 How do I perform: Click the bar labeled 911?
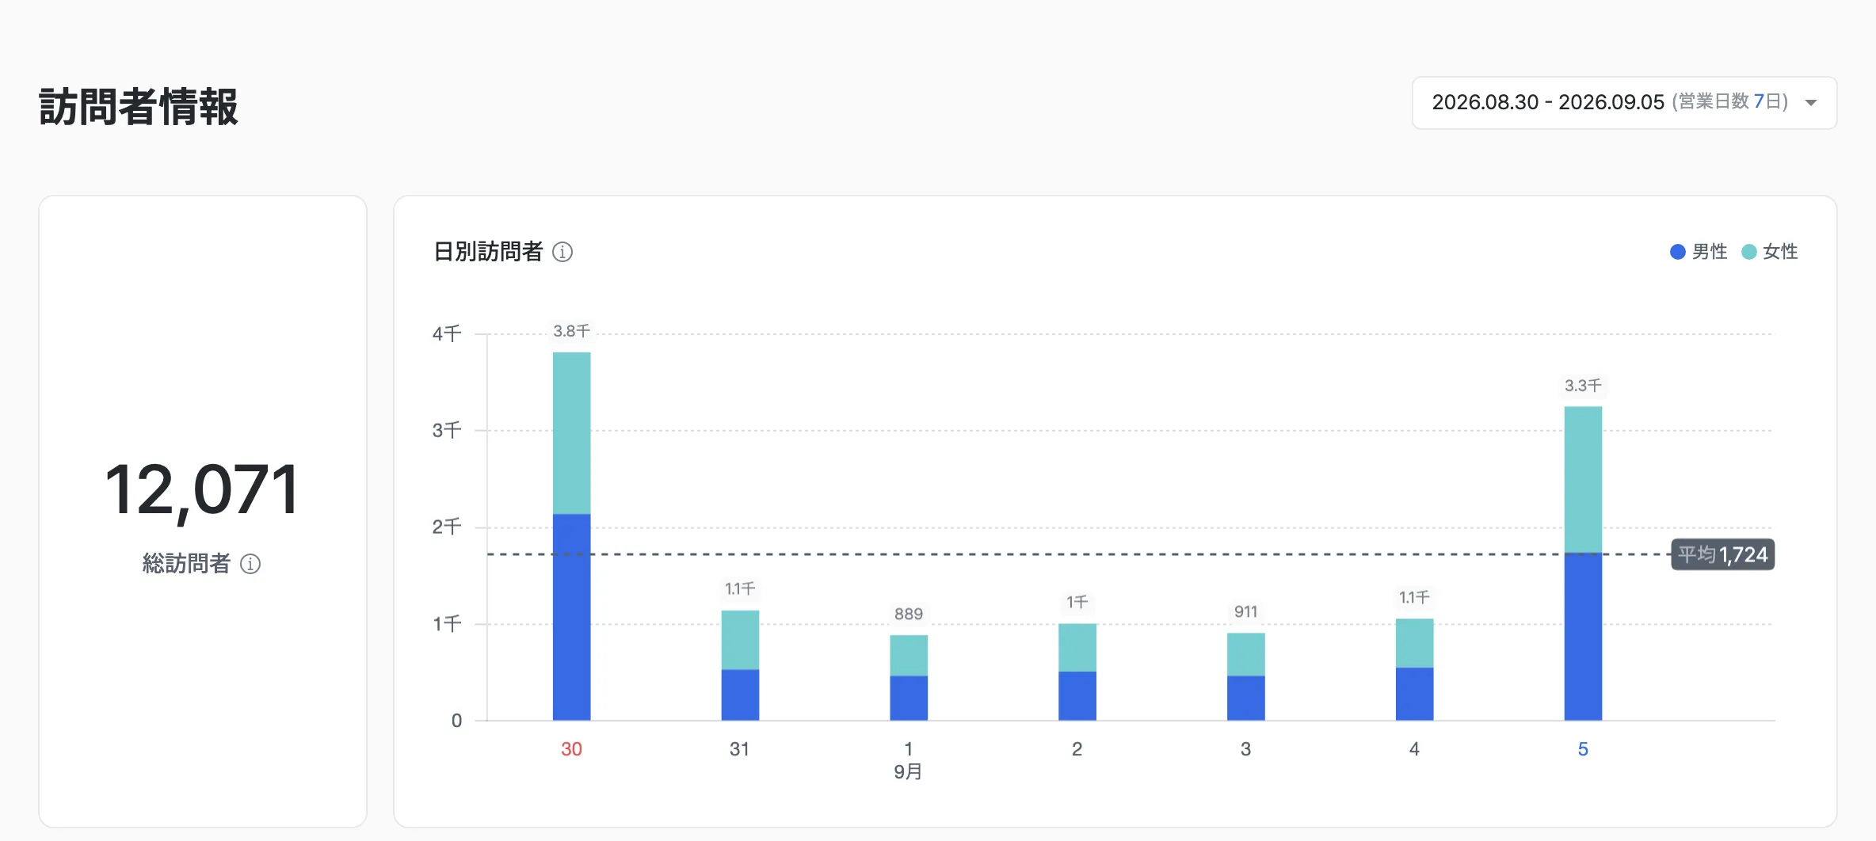point(1246,677)
